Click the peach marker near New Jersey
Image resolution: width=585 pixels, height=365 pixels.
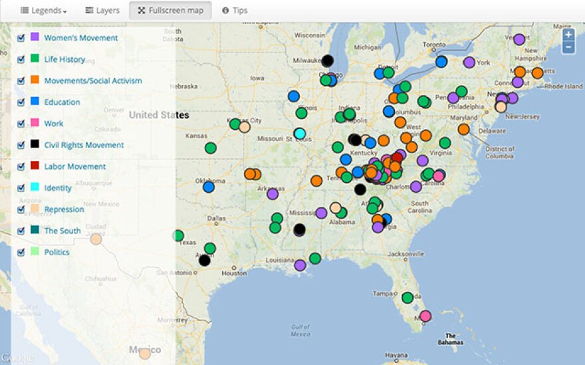pyautogui.click(x=501, y=107)
